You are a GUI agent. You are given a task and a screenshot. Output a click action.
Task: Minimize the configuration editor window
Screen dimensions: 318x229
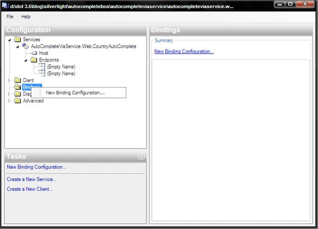(x=280, y=4)
